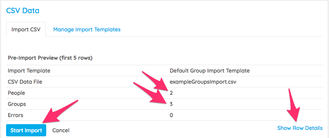Switch to Manage Import Templates tab
Image resolution: width=329 pixels, height=138 pixels.
[x=87, y=30]
